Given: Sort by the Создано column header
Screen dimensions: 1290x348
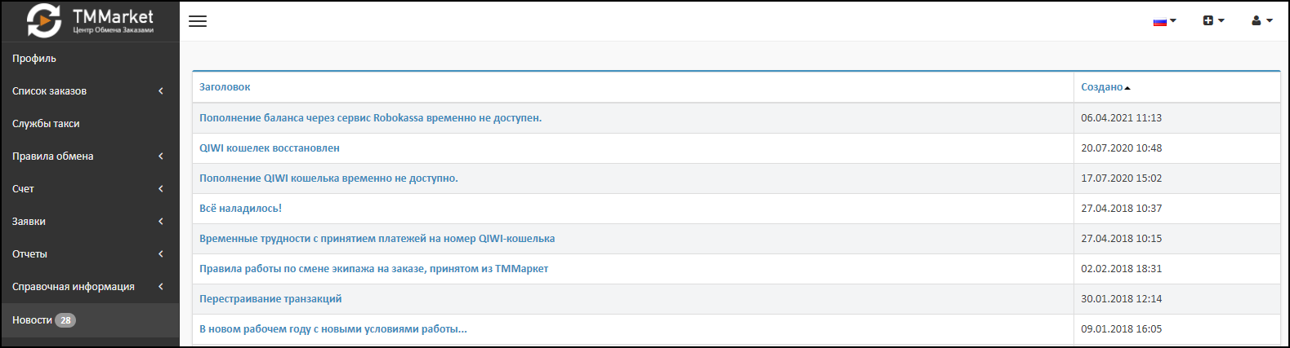Looking at the screenshot, I should [1102, 87].
